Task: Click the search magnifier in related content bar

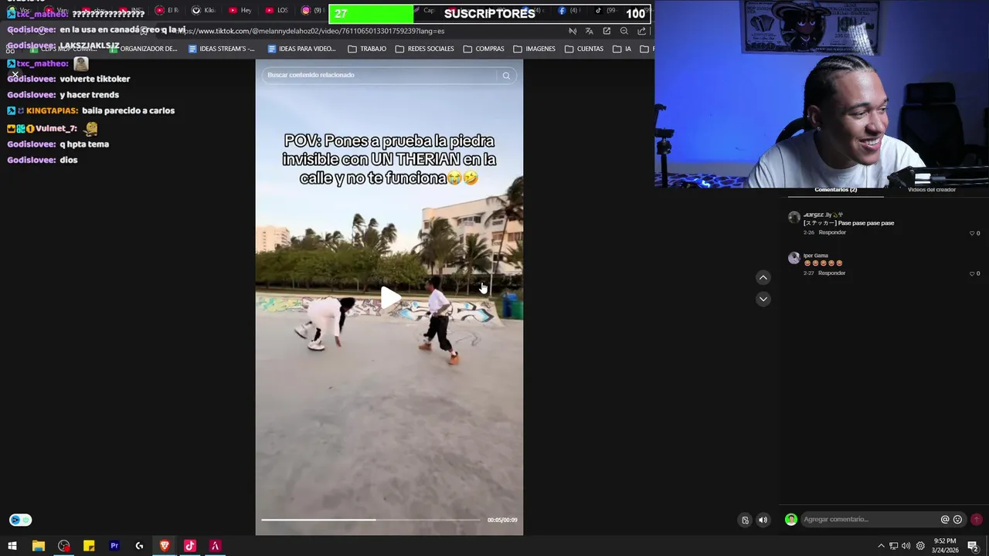Action: click(x=506, y=76)
